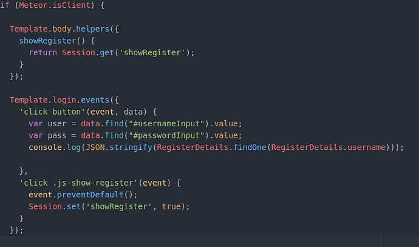Viewport: 419px width, 247px height.
Task: Click the final '});' closing line
Action: point(16,230)
